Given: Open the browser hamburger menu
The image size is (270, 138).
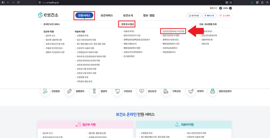Looking at the screenshot, I should [x=267, y=2].
